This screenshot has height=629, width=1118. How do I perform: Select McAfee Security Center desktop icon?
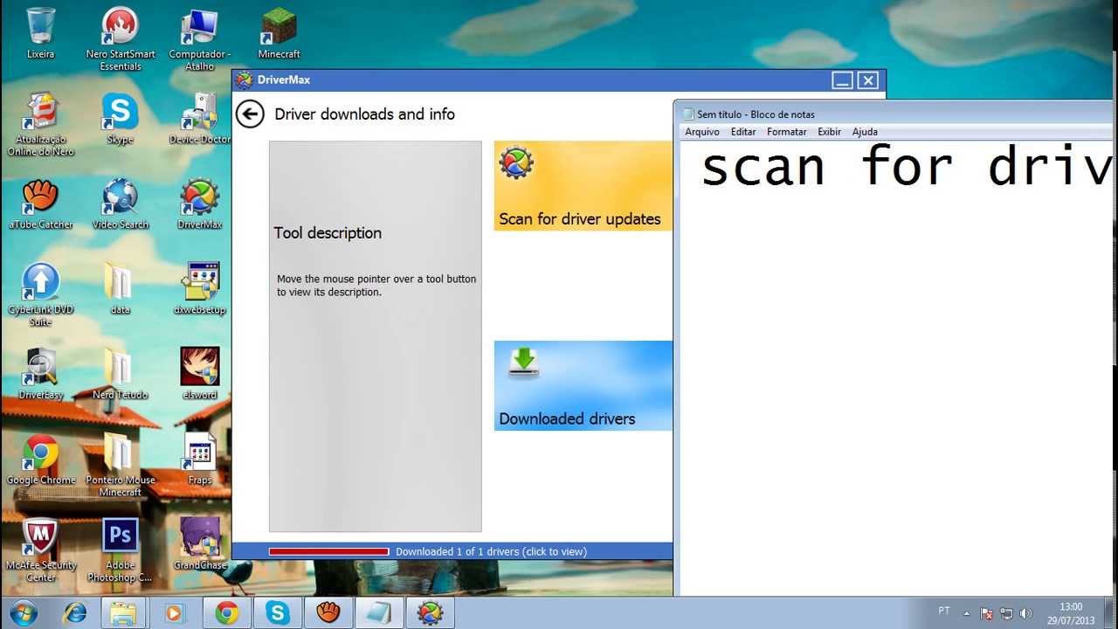(x=40, y=550)
